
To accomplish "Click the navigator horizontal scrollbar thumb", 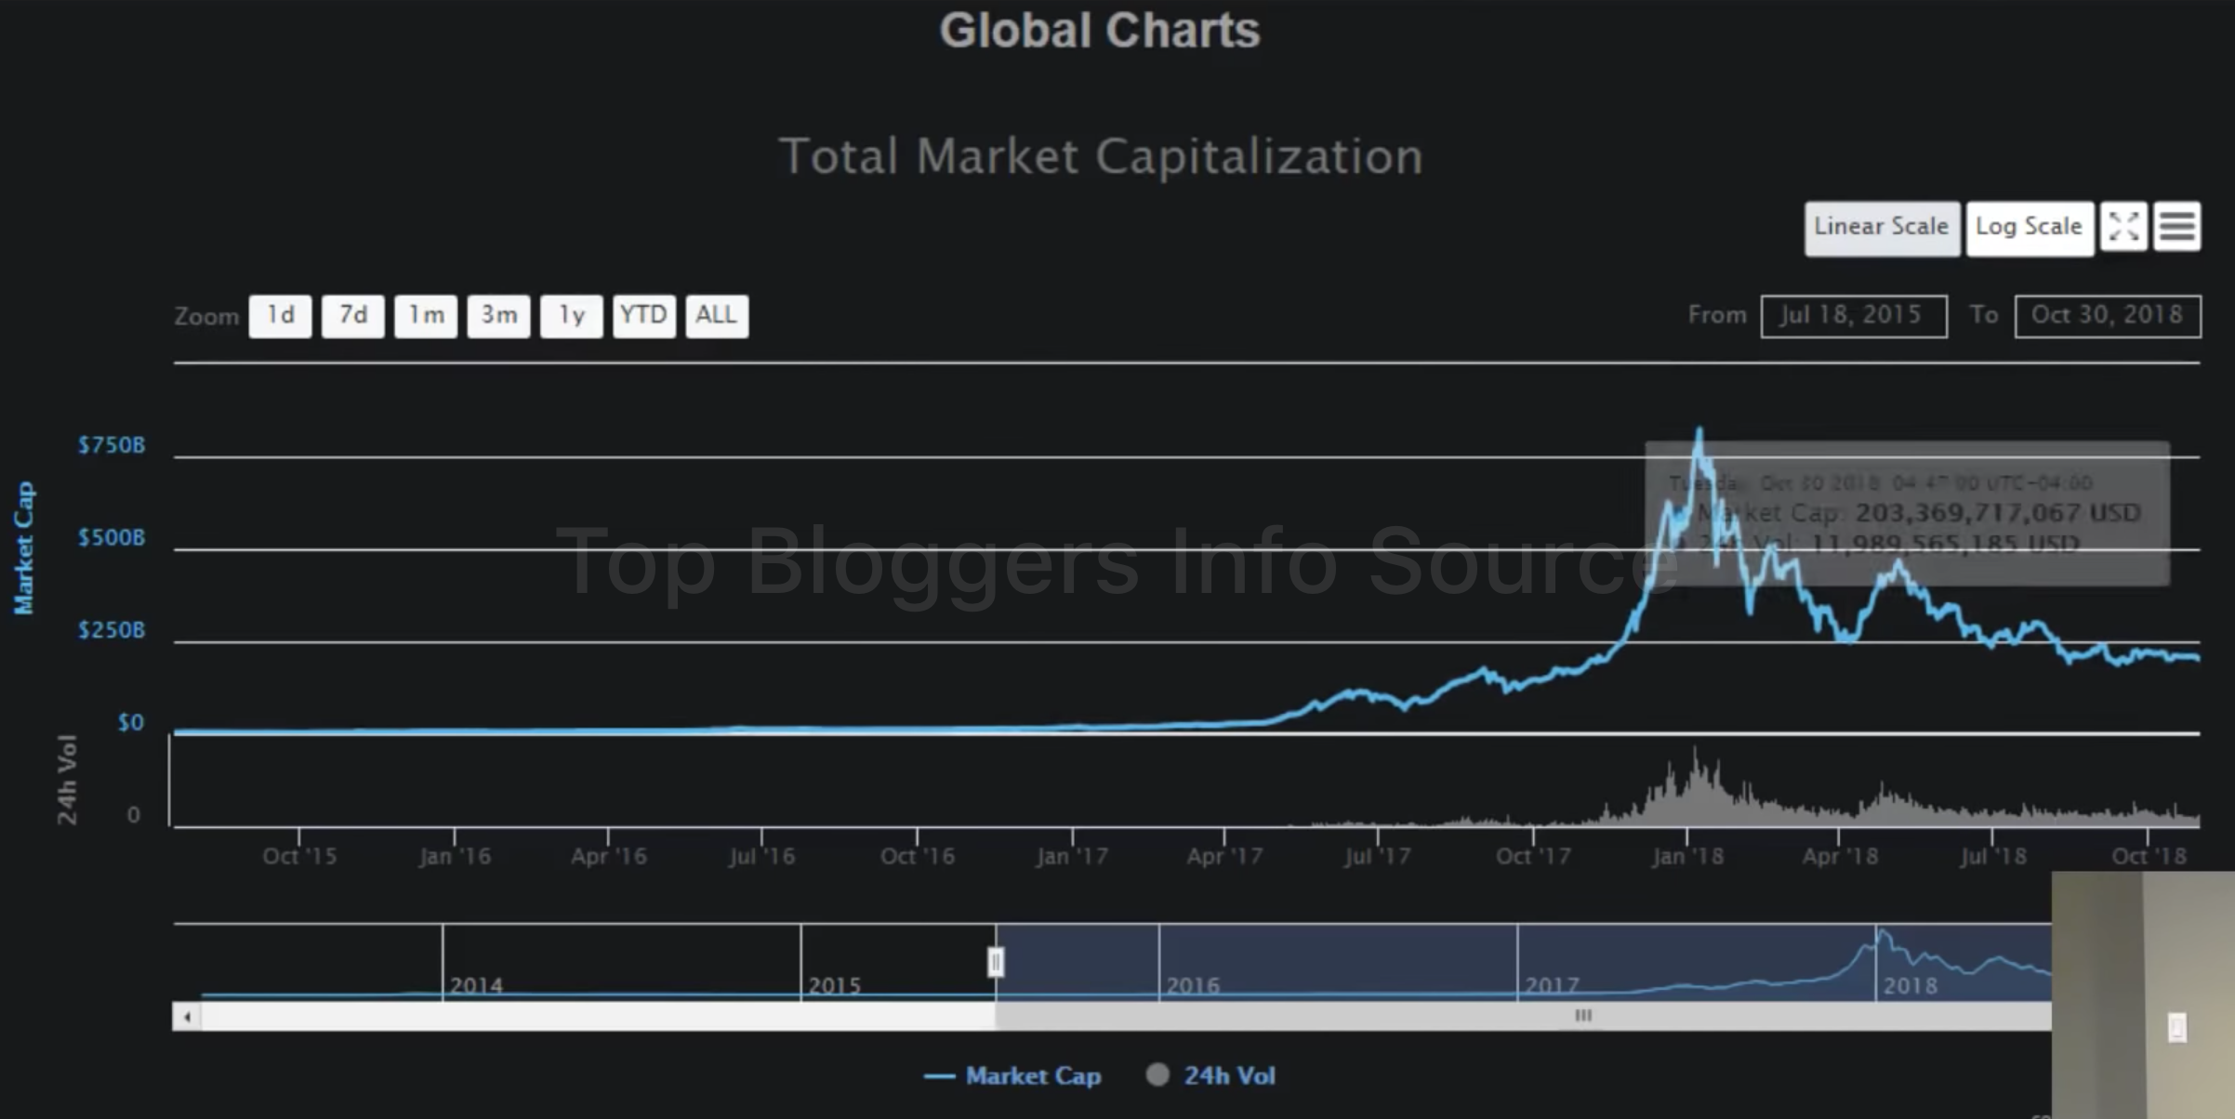I will [x=1582, y=1016].
